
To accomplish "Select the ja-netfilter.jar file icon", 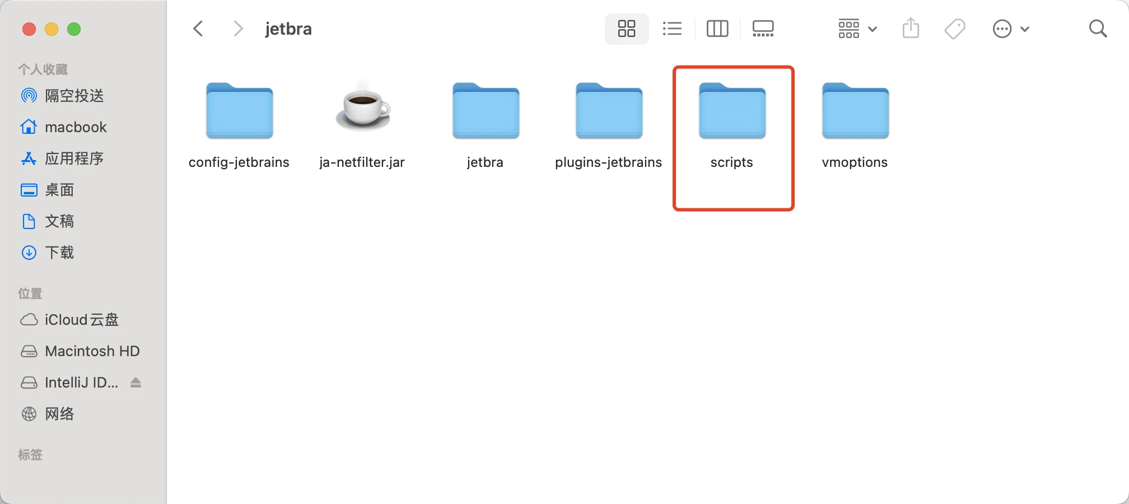I will [362, 108].
